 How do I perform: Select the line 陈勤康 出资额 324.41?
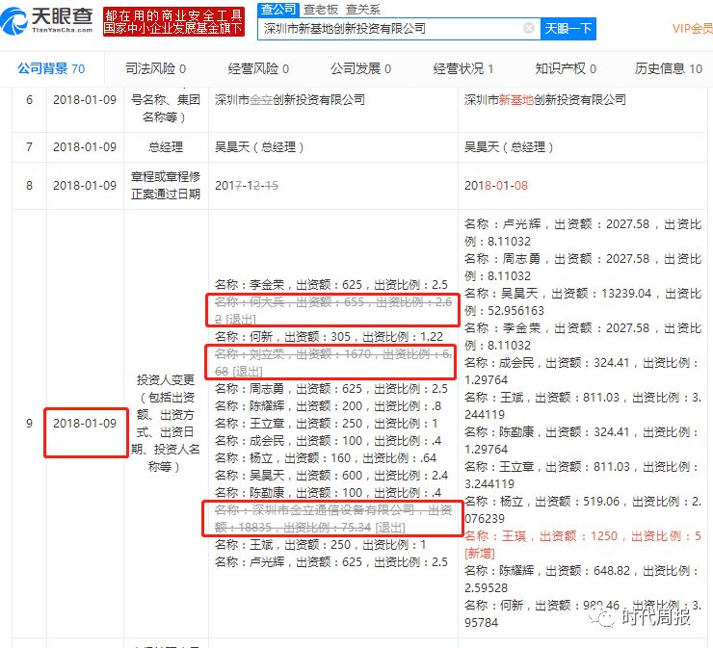[x=583, y=440]
